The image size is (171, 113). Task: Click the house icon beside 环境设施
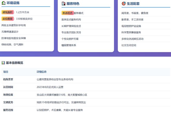[x=4, y=3]
